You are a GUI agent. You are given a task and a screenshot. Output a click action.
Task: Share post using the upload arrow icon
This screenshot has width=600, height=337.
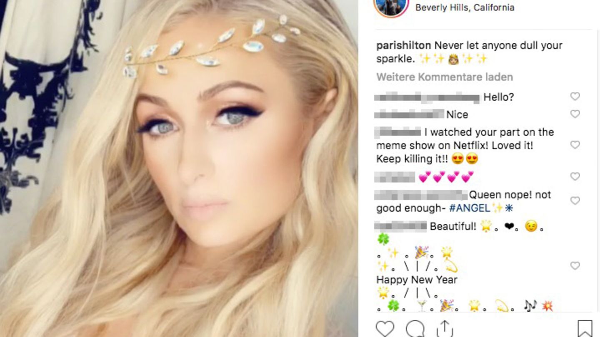coord(445,329)
